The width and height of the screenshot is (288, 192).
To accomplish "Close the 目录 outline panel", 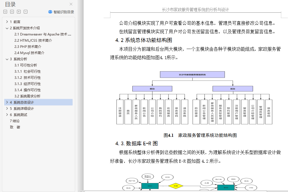I will tap(71, 4).
